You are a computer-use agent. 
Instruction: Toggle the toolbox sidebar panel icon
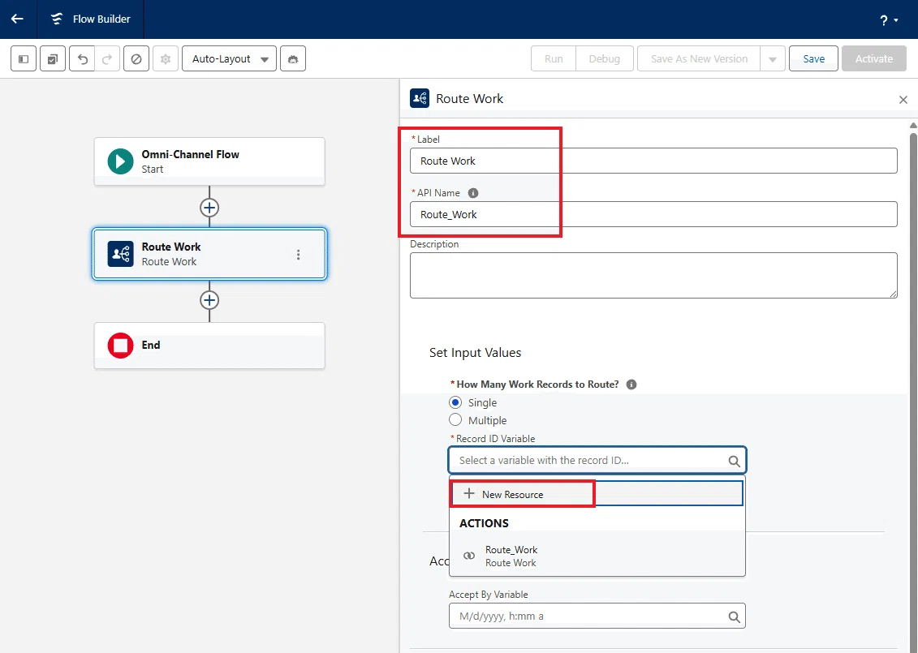(x=24, y=58)
